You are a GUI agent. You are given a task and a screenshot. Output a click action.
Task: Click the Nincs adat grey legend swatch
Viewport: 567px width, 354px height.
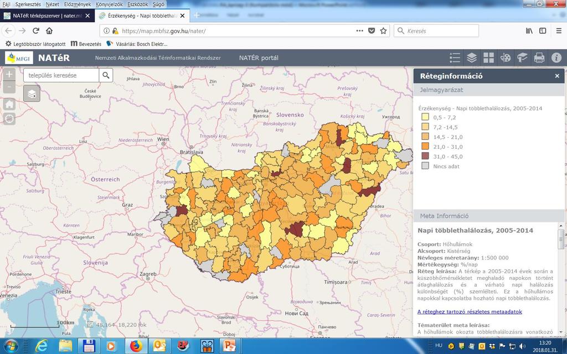pos(425,166)
